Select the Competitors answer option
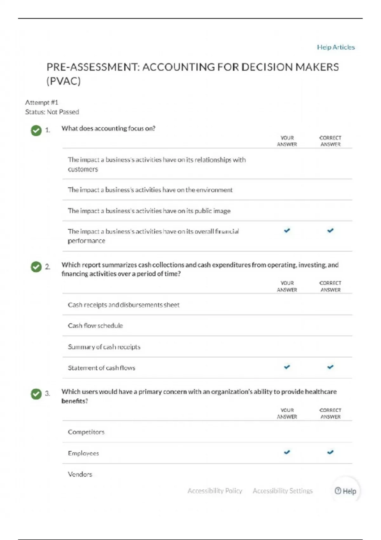The image size is (381, 540). [x=86, y=432]
